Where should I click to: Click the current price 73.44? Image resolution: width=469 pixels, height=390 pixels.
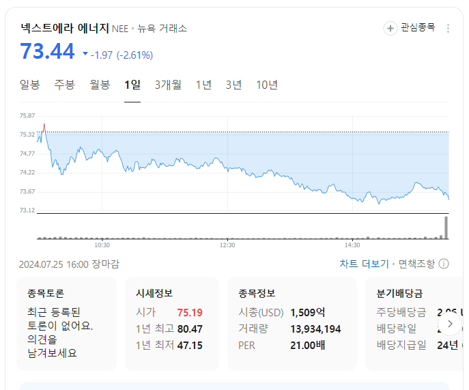(x=47, y=51)
